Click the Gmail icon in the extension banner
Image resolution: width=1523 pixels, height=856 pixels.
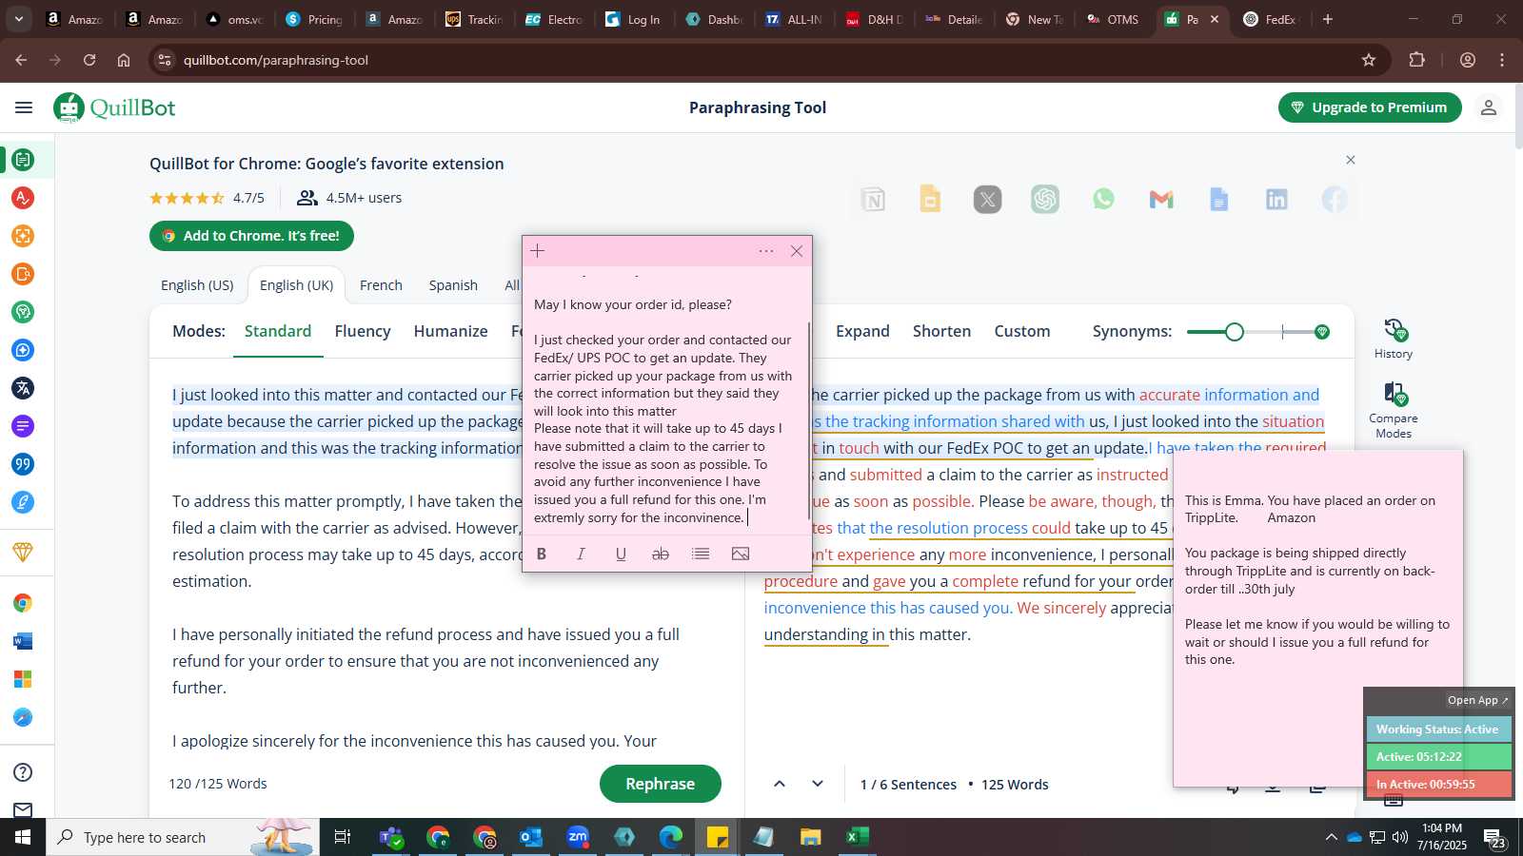[x=1161, y=199]
